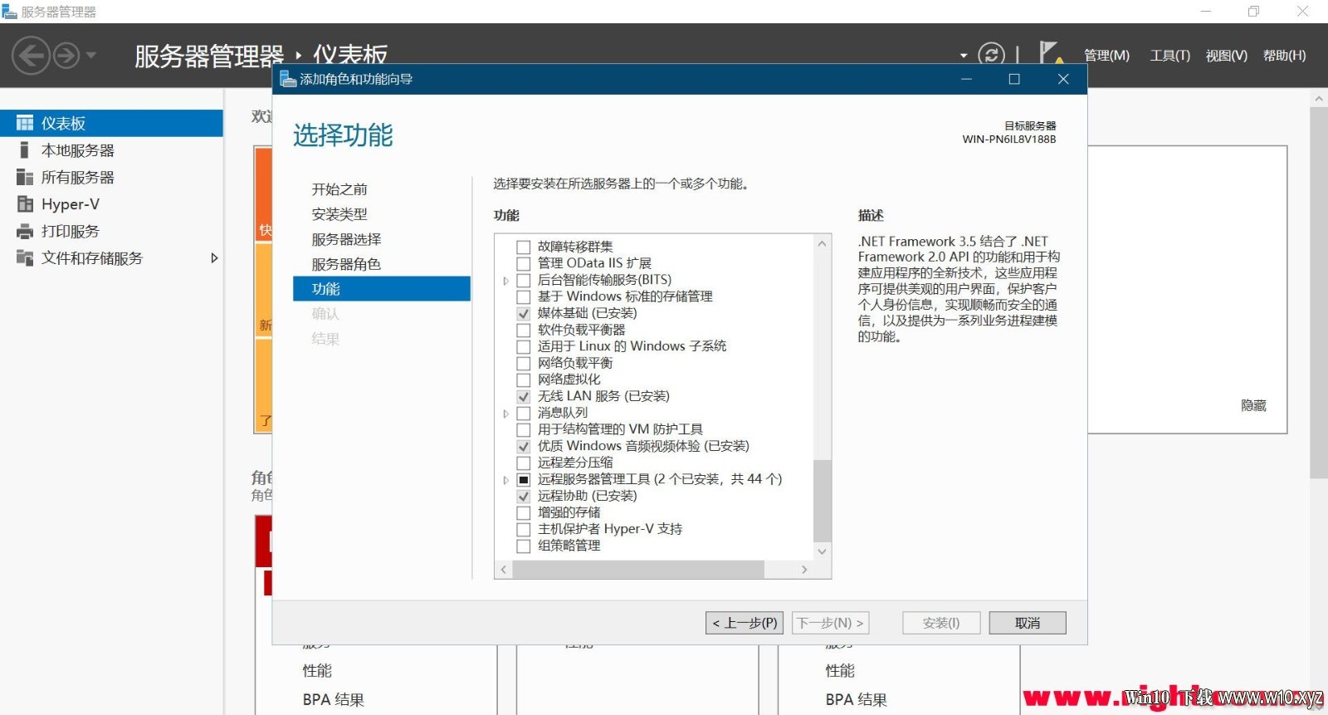Screen dimensions: 1328x715
Task: Click the 安装(I) button
Action: [x=941, y=623]
